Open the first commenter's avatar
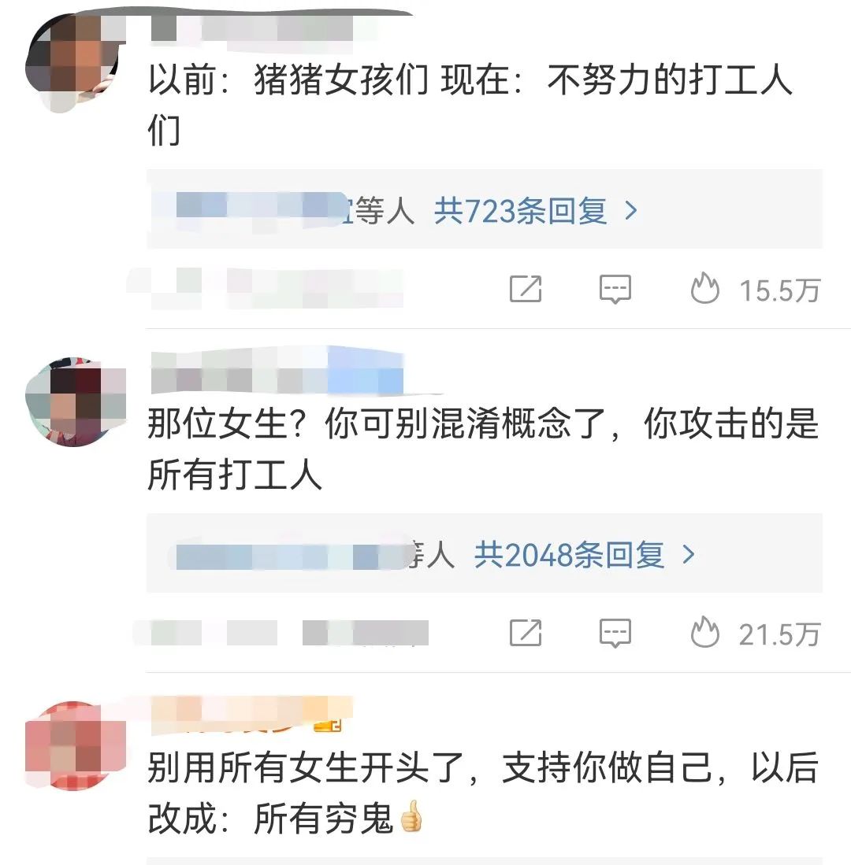The image size is (851, 865). pos(73,61)
